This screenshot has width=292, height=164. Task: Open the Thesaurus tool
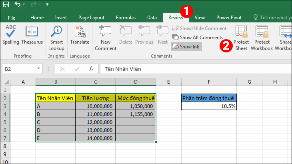click(32, 35)
